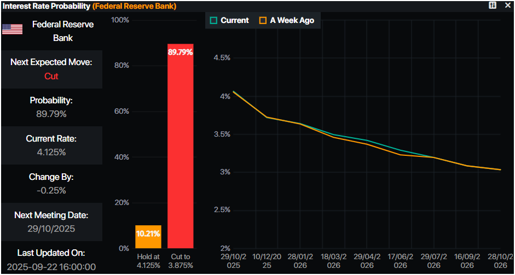Click the United States flag icon
The image size is (515, 275).
click(12, 30)
